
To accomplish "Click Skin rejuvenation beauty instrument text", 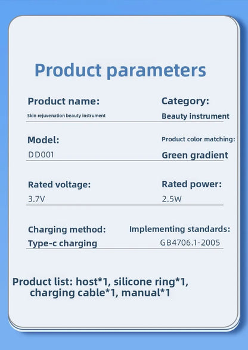I will [x=66, y=116].
